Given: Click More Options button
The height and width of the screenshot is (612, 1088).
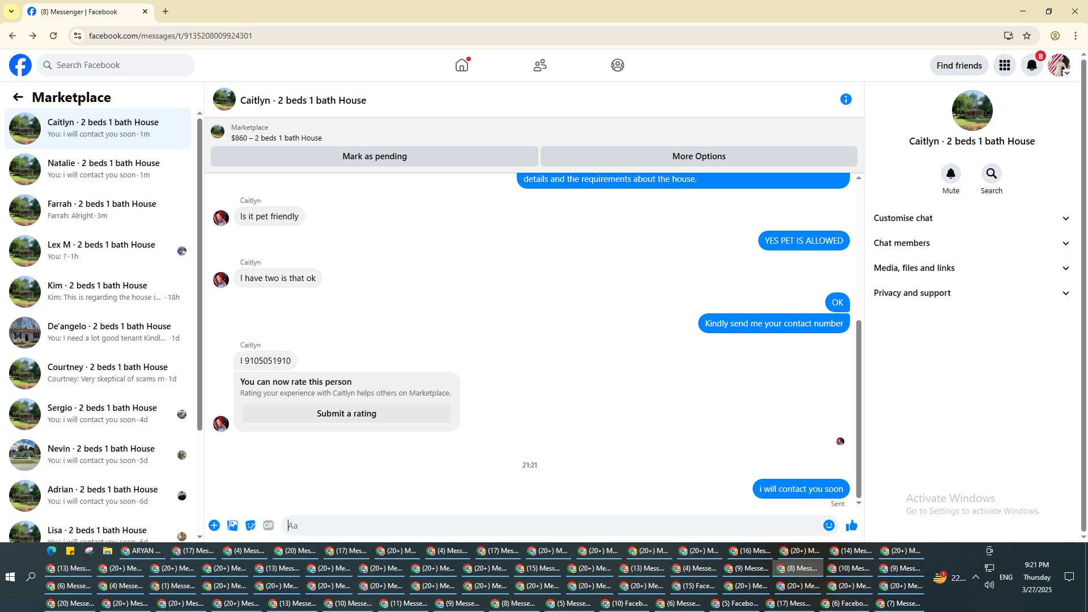Looking at the screenshot, I should pos(699,156).
